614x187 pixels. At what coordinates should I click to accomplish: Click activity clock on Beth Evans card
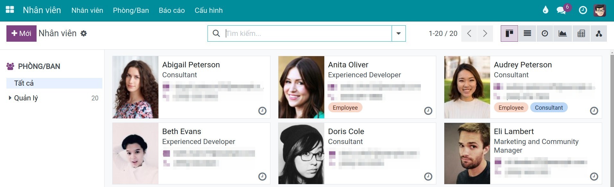click(262, 177)
